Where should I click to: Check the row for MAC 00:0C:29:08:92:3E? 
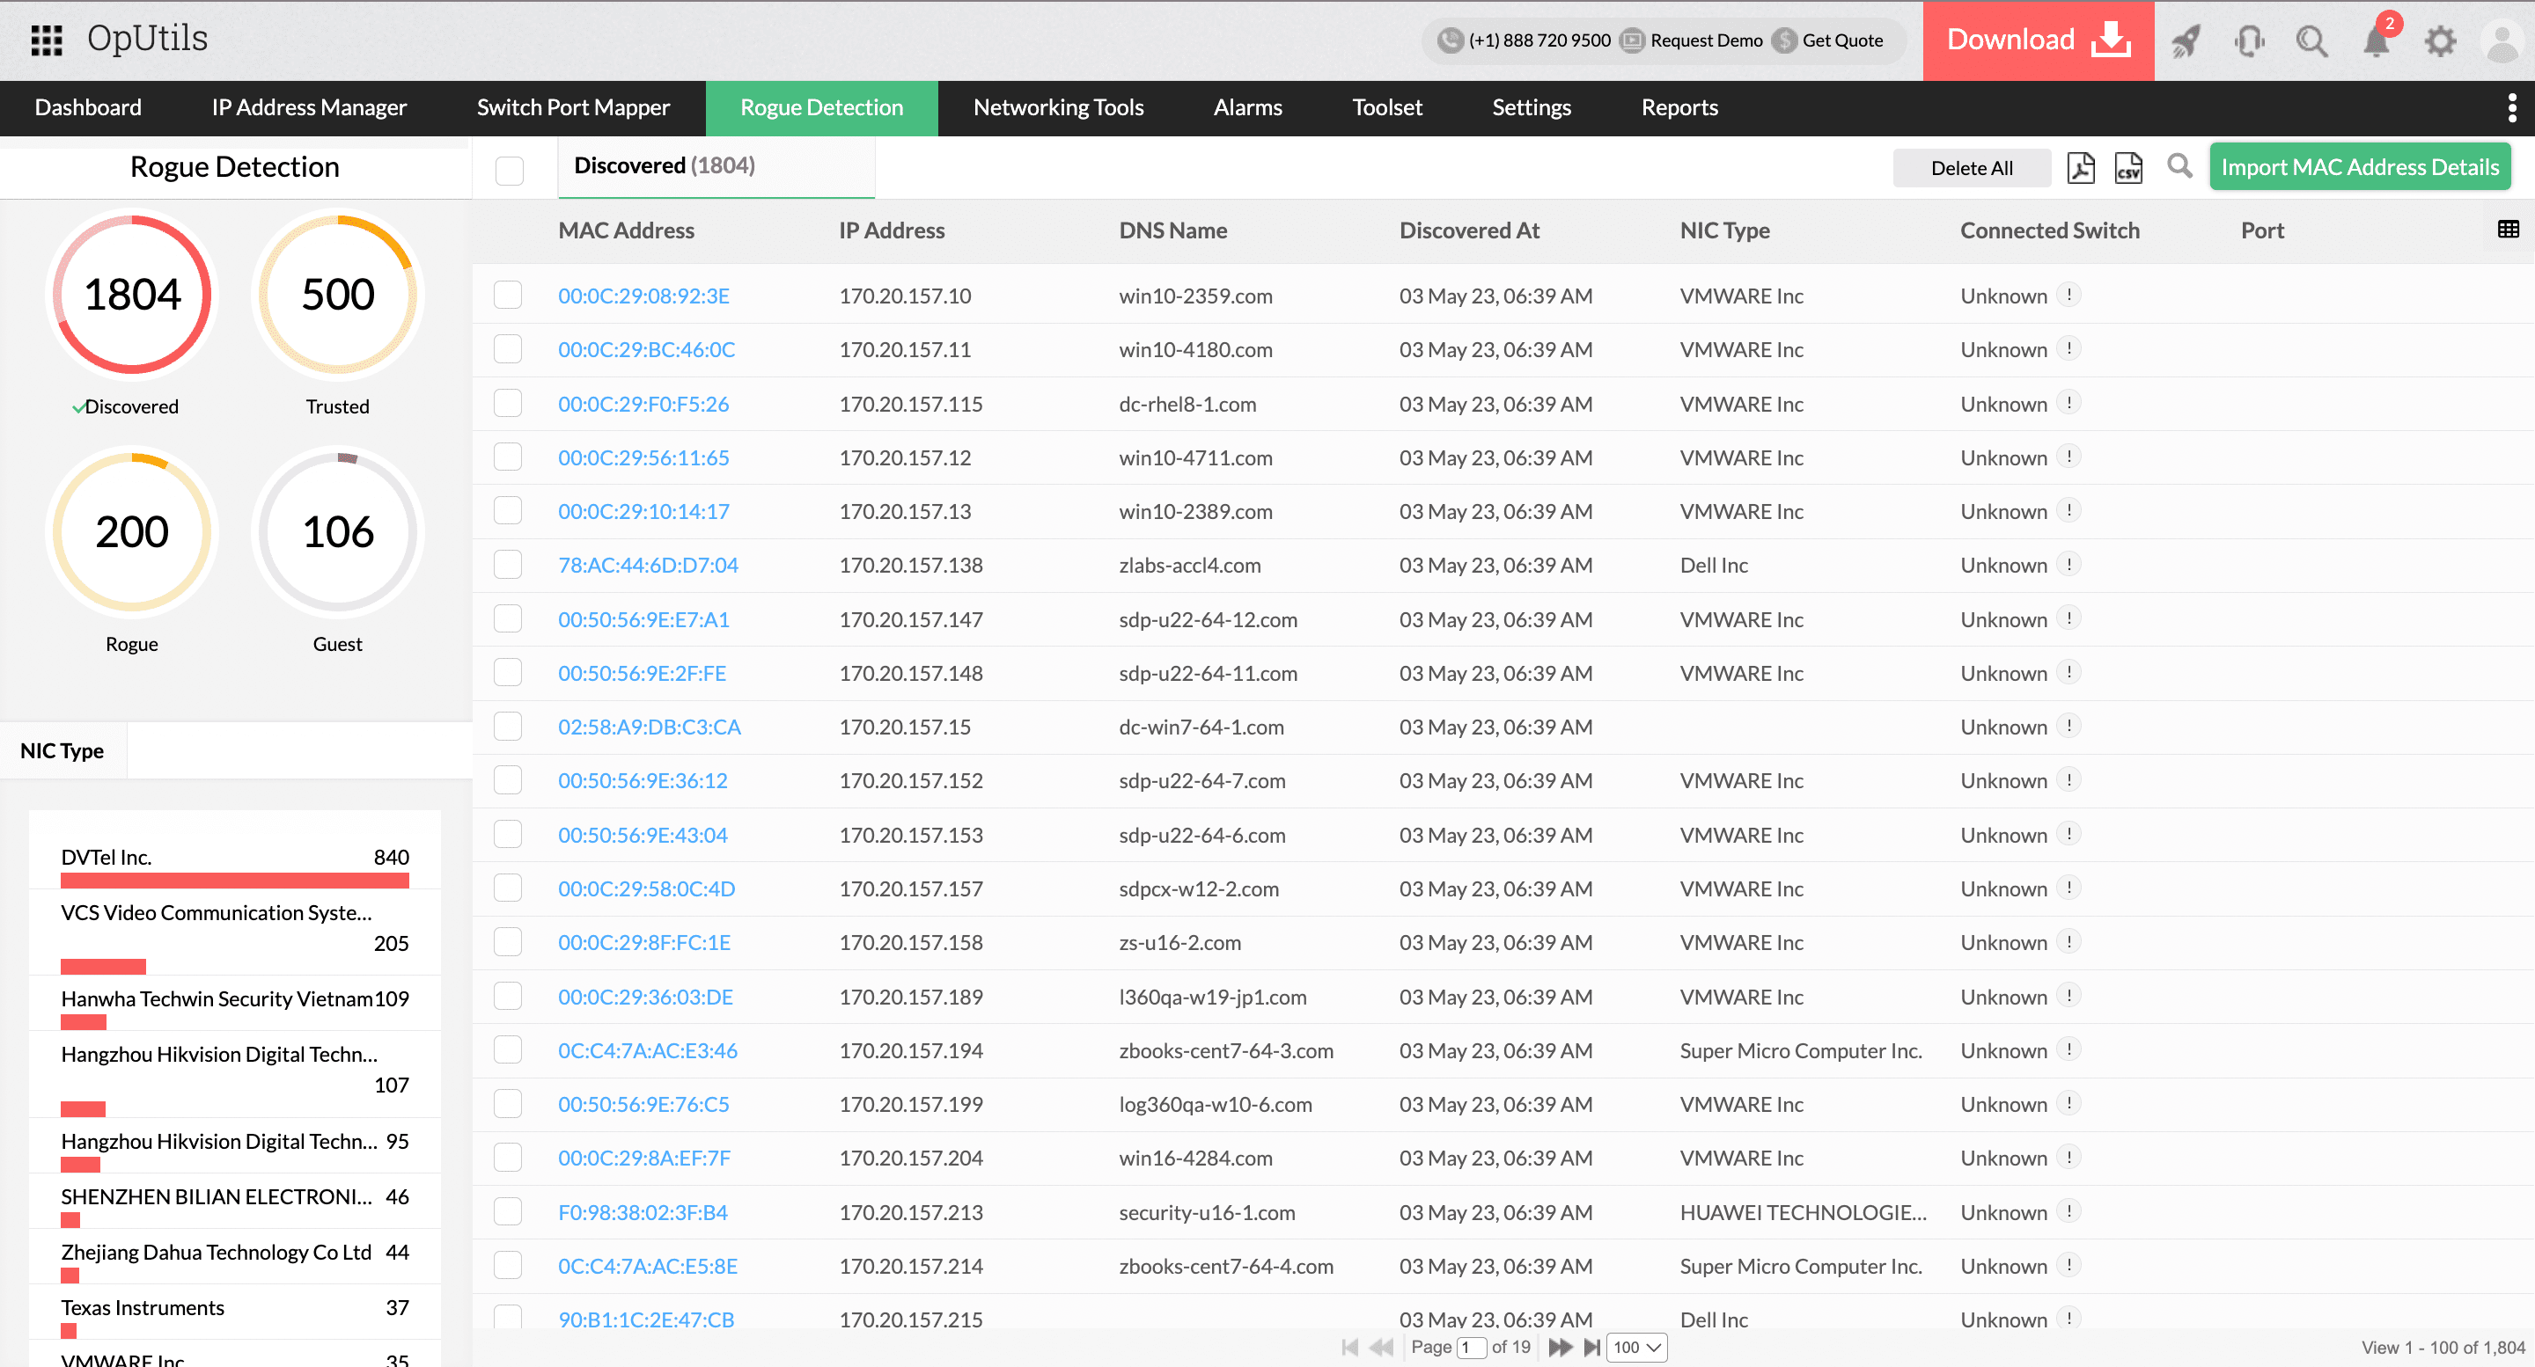coord(508,293)
